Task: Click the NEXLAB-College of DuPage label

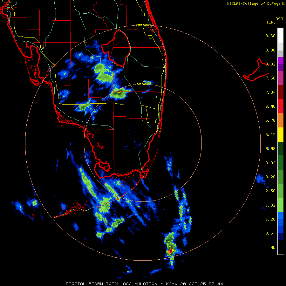Action: [x=254, y=3]
